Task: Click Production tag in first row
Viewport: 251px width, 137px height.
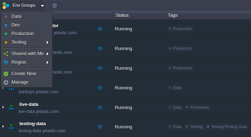Action: click(180, 29)
